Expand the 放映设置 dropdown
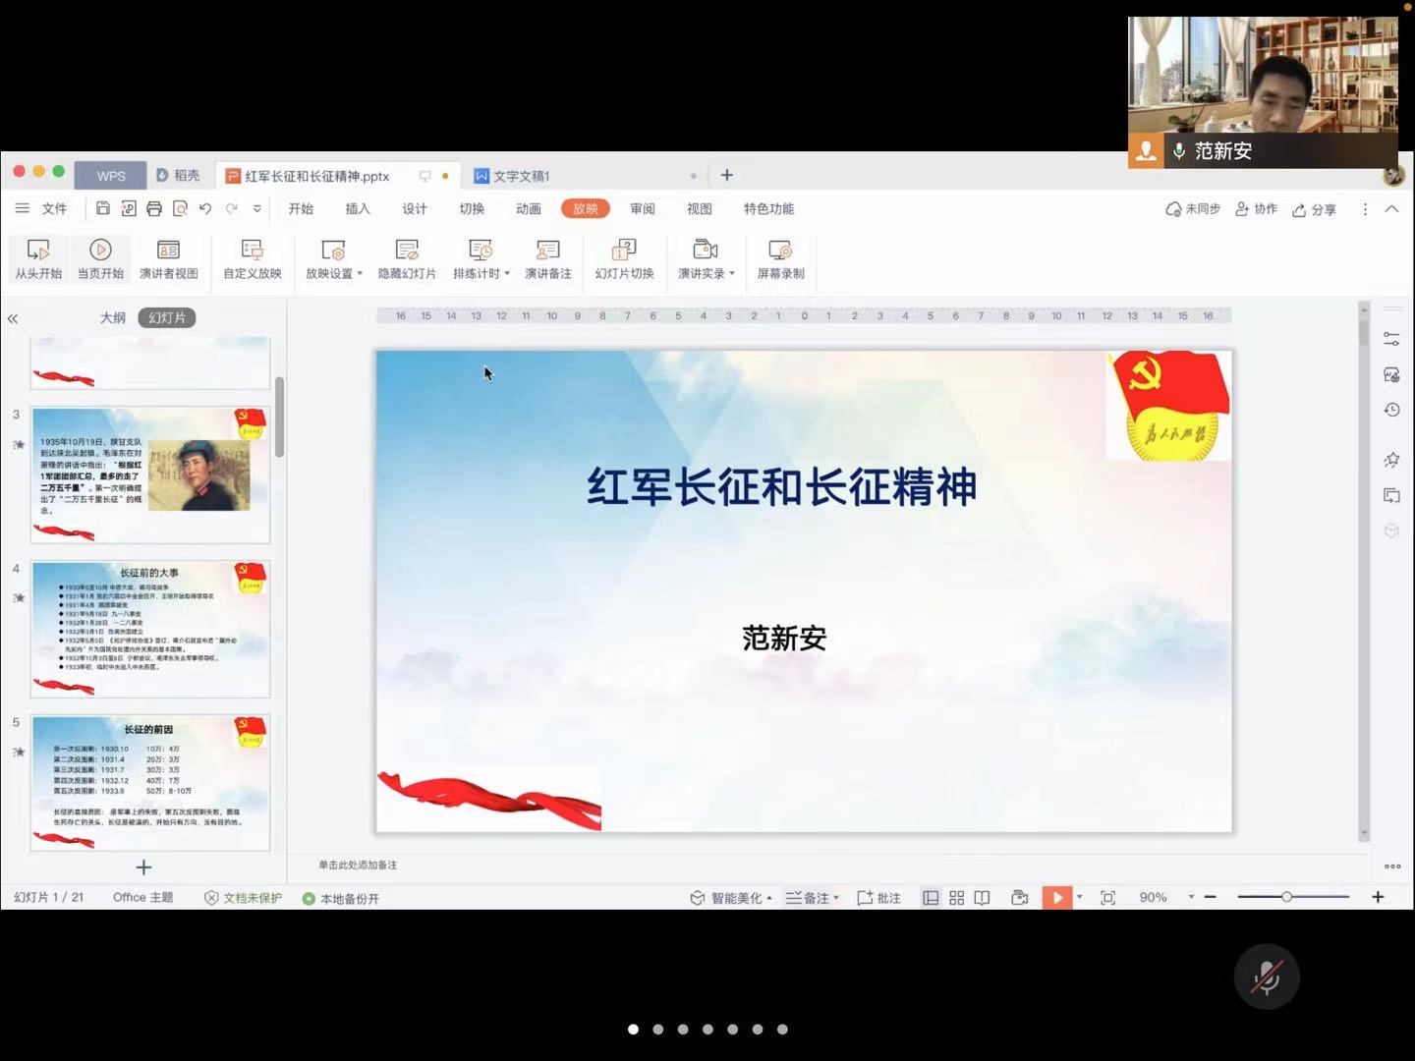The width and height of the screenshot is (1415, 1061). [x=360, y=274]
